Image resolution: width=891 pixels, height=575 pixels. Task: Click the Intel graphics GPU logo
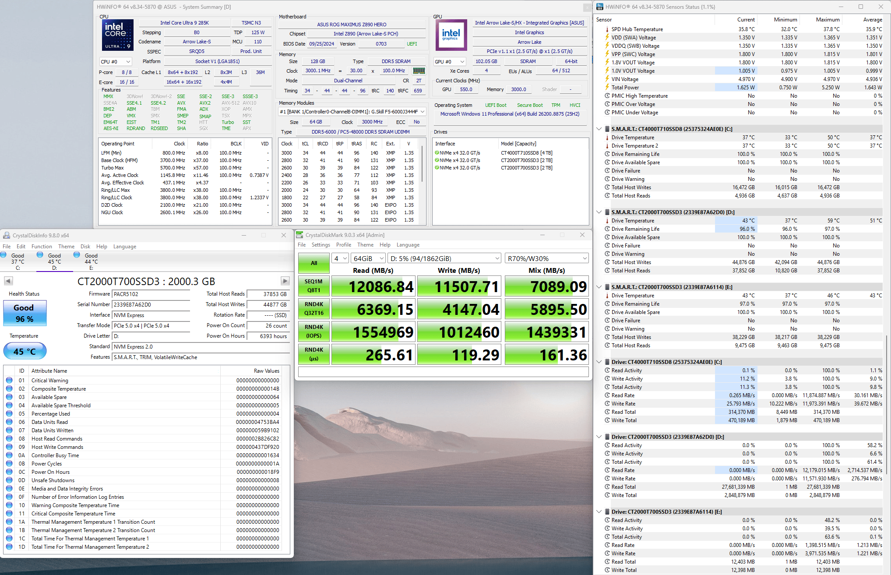tap(451, 35)
